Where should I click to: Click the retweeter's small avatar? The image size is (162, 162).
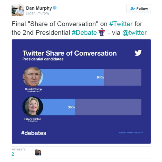click(x=38, y=152)
